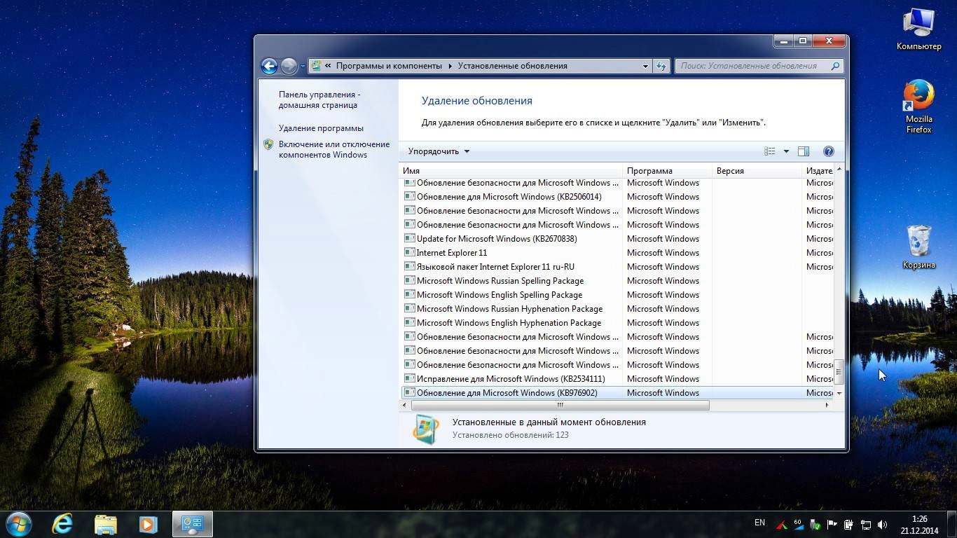Select the Корзина recycle bin icon
The image size is (957, 538).
pos(918,247)
